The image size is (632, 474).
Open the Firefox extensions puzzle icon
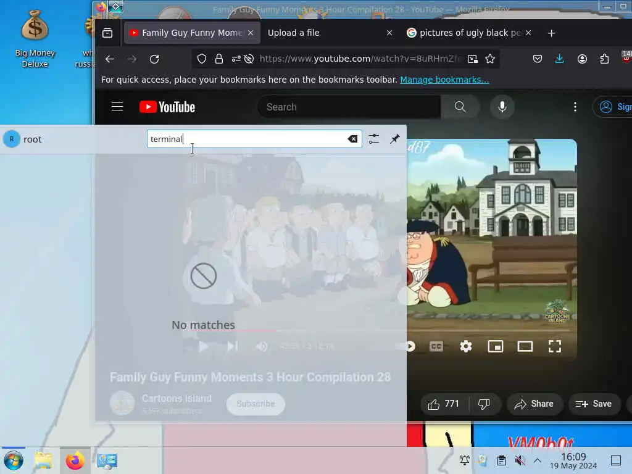604,59
